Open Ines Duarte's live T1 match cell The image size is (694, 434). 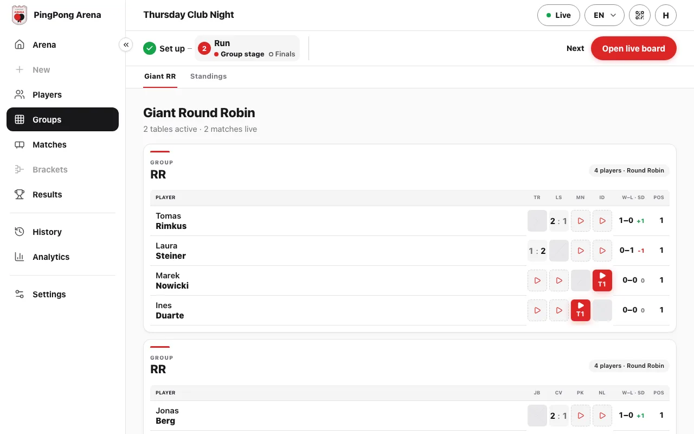[581, 310]
